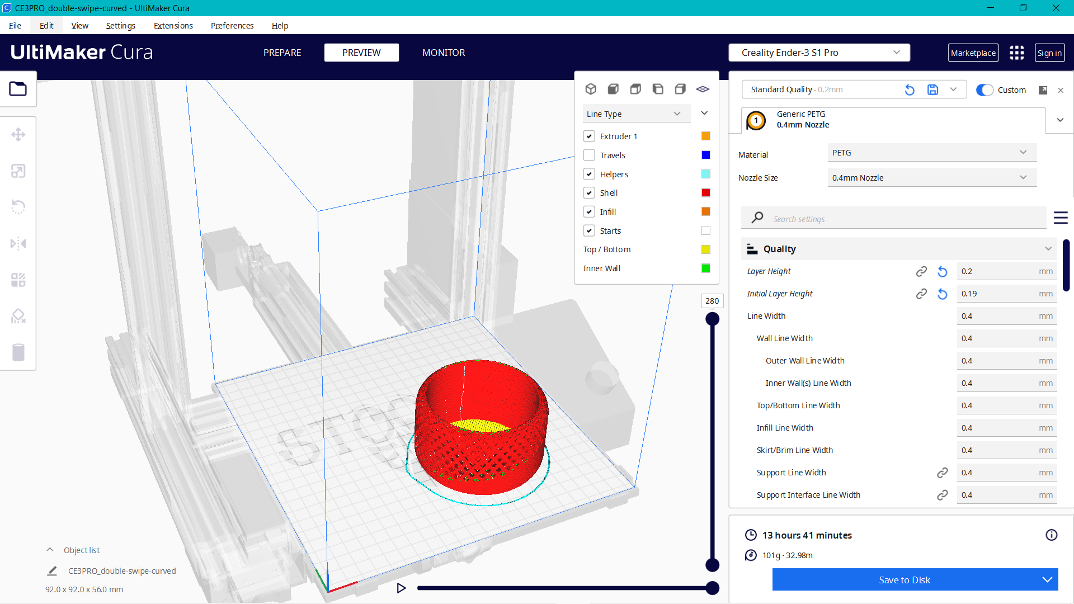The height and width of the screenshot is (604, 1074).
Task: Click the save profile disk icon
Action: coord(932,89)
